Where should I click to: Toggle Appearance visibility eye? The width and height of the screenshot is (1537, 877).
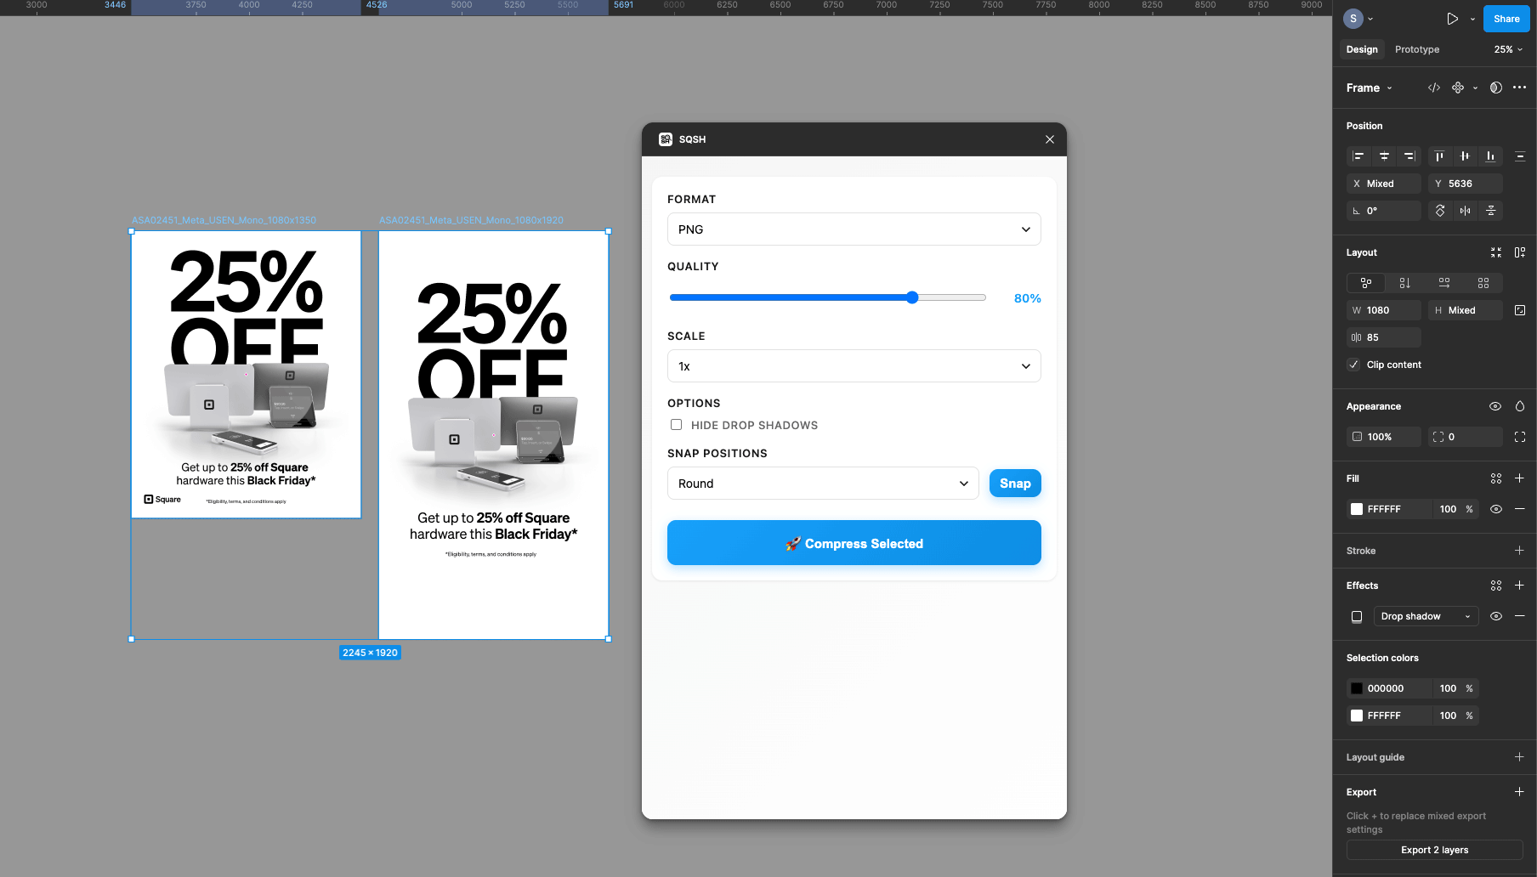[x=1495, y=406]
